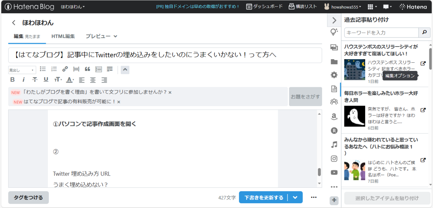Click 下書きを更新する button
The image size is (433, 208).
[x=264, y=197]
